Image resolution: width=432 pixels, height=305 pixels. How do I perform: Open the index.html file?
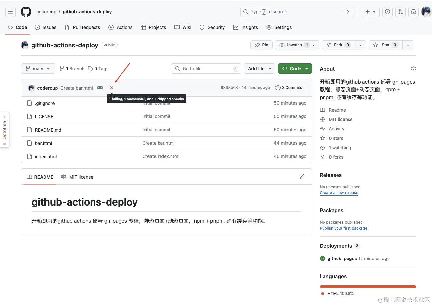tap(46, 157)
